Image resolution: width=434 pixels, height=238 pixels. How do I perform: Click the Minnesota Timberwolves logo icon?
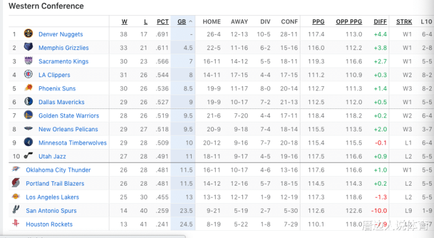28,142
